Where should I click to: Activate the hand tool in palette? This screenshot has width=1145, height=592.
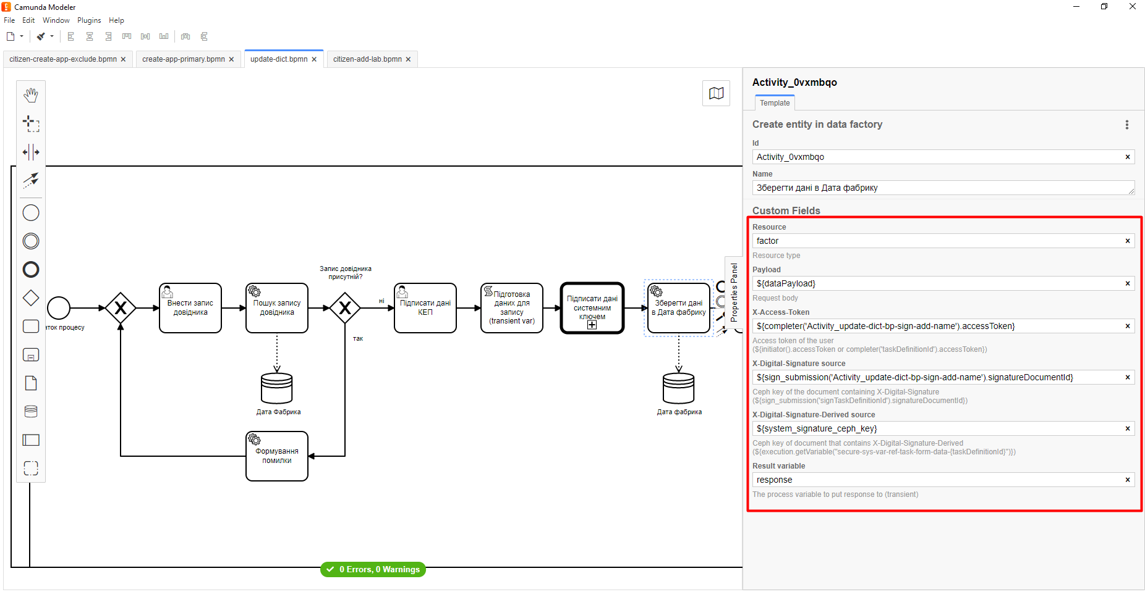click(x=31, y=95)
